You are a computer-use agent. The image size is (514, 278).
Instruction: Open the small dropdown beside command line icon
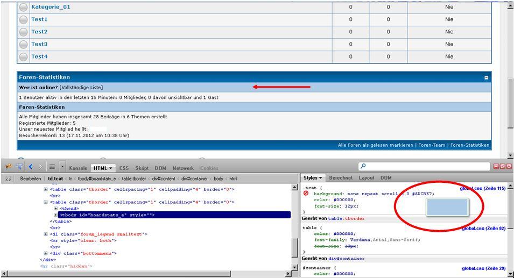pos(62,167)
